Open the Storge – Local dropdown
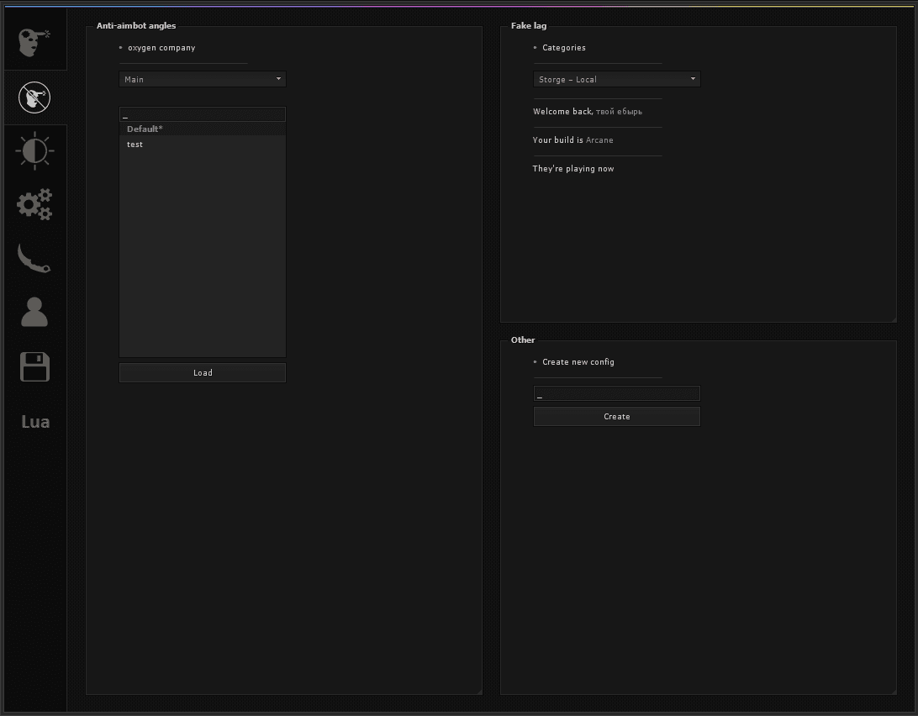This screenshot has width=918, height=716. [x=617, y=79]
